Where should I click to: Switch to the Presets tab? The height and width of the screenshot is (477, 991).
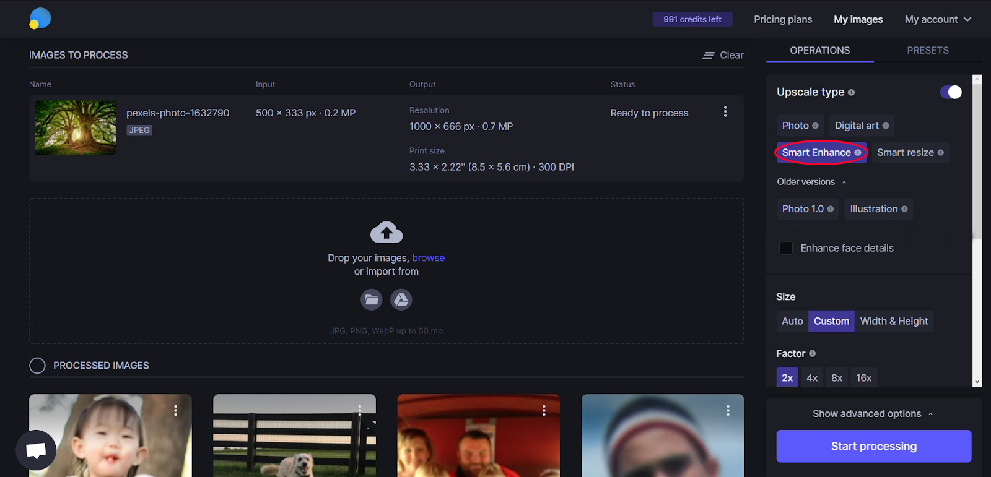point(928,50)
